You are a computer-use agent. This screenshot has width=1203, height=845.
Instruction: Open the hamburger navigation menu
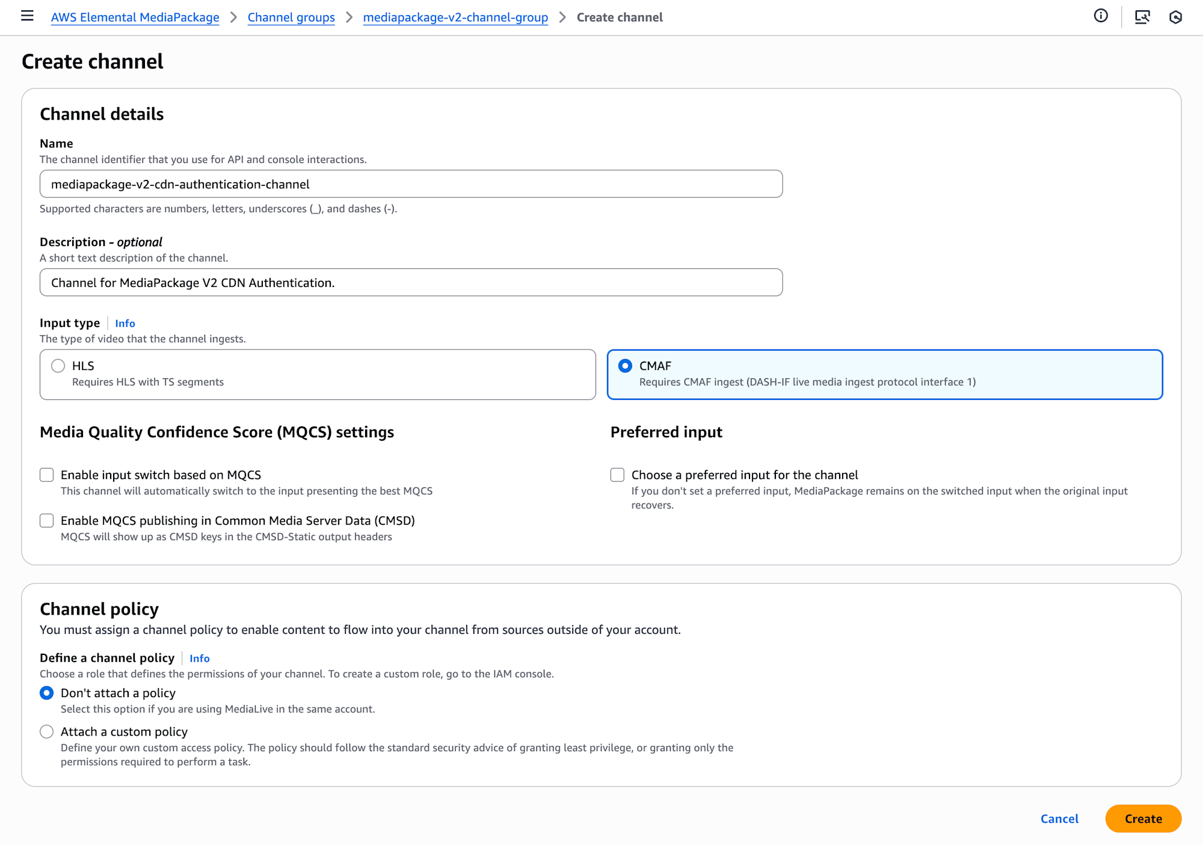tap(27, 16)
